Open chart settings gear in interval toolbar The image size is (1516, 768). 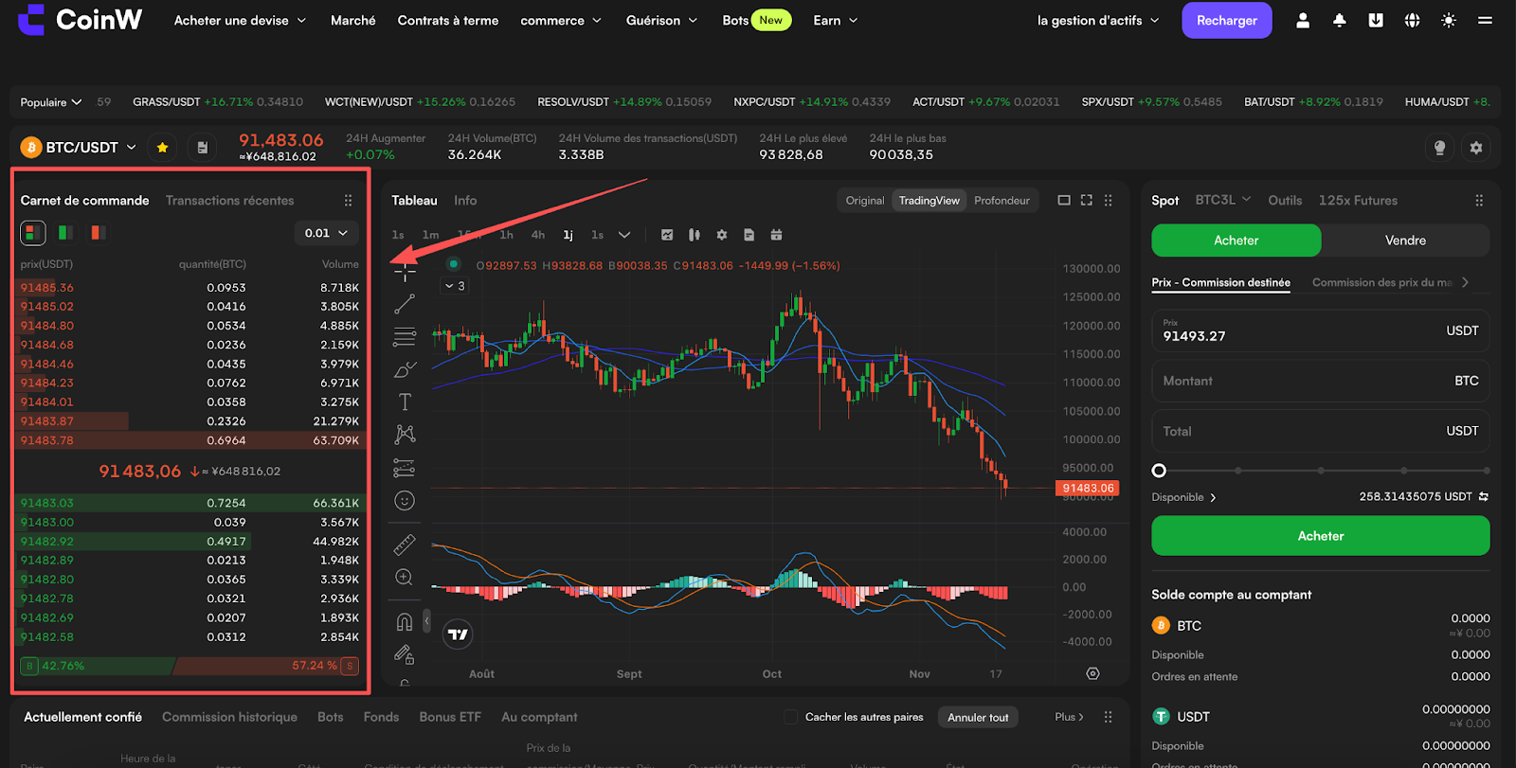722,235
